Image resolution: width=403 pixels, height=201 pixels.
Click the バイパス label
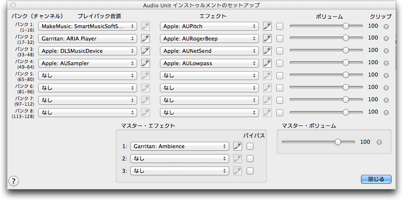254,136
